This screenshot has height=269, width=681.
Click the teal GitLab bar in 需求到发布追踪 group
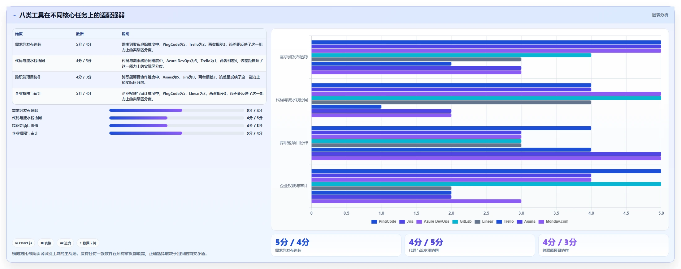(451, 55)
